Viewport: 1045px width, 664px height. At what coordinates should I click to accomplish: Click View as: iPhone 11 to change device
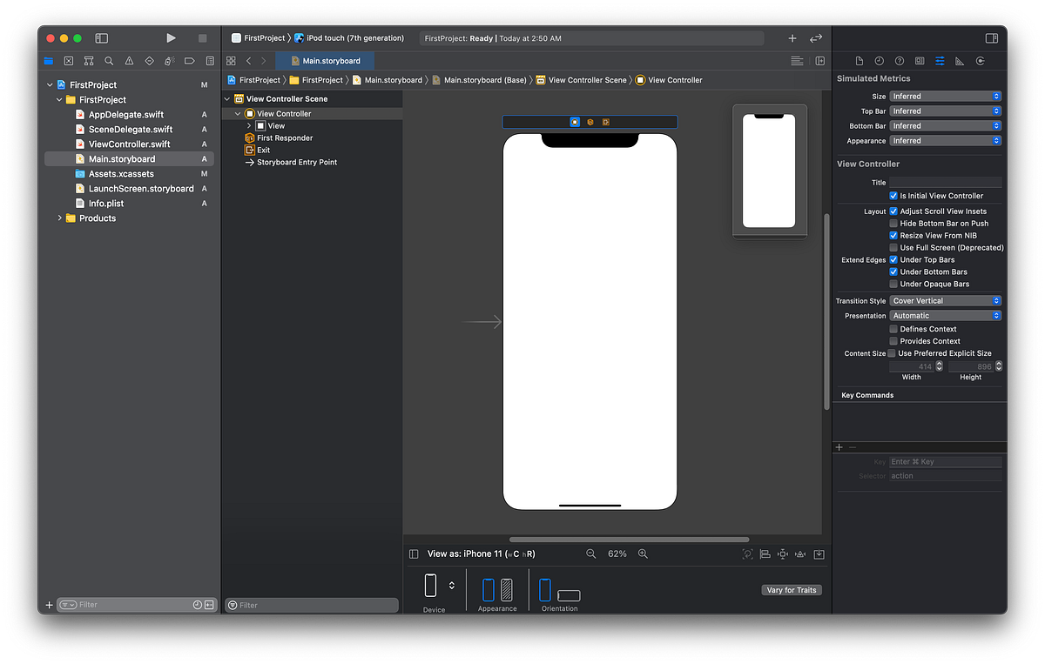(x=470, y=553)
